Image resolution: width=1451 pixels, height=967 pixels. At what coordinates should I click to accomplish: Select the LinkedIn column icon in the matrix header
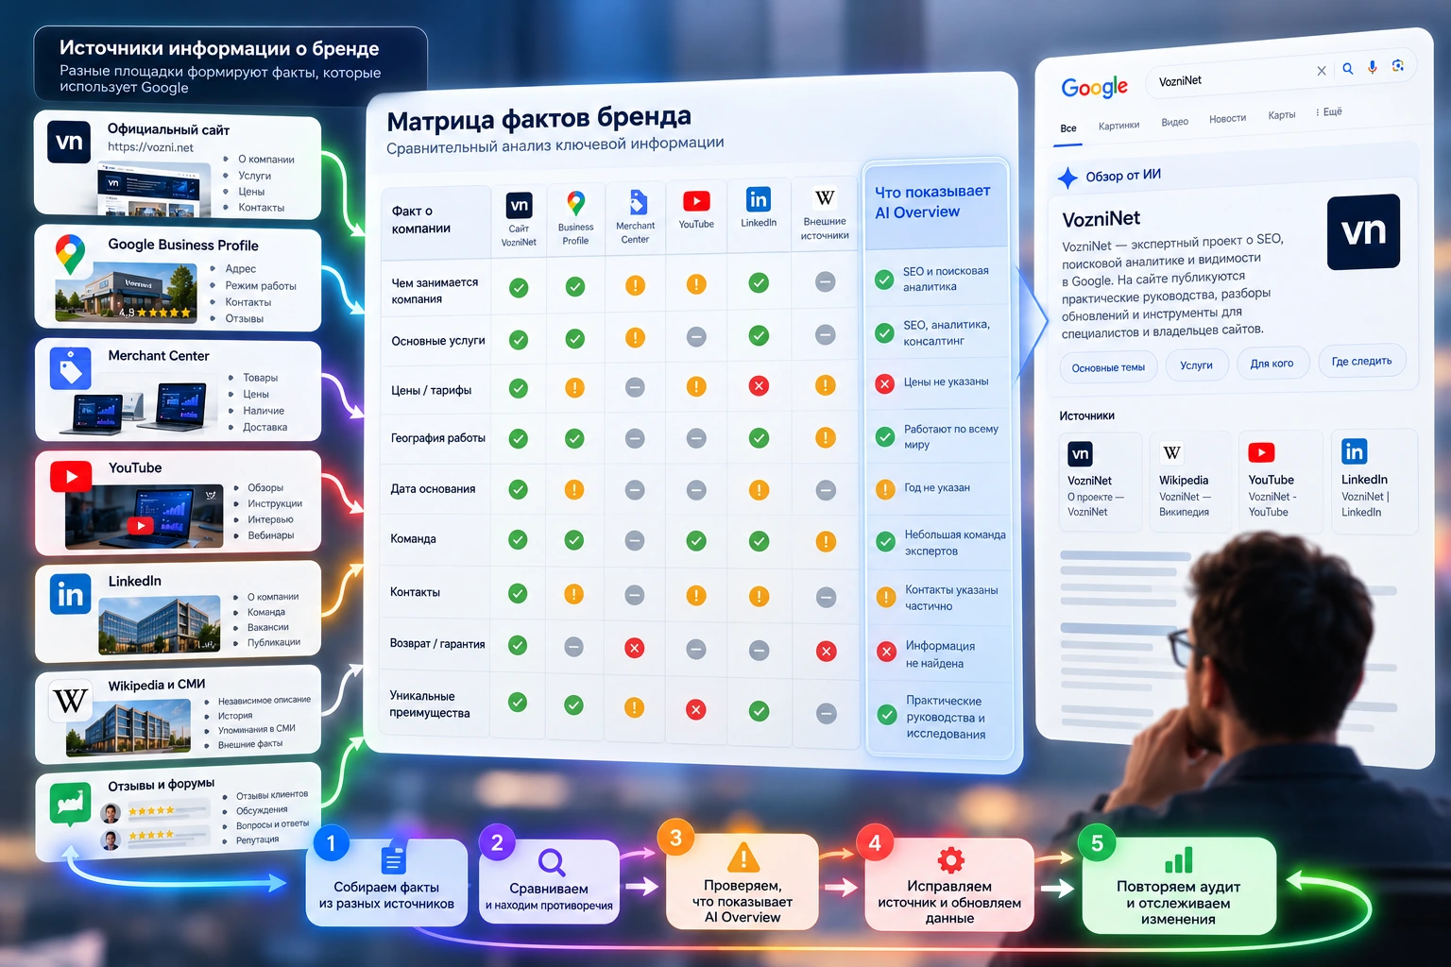[759, 199]
